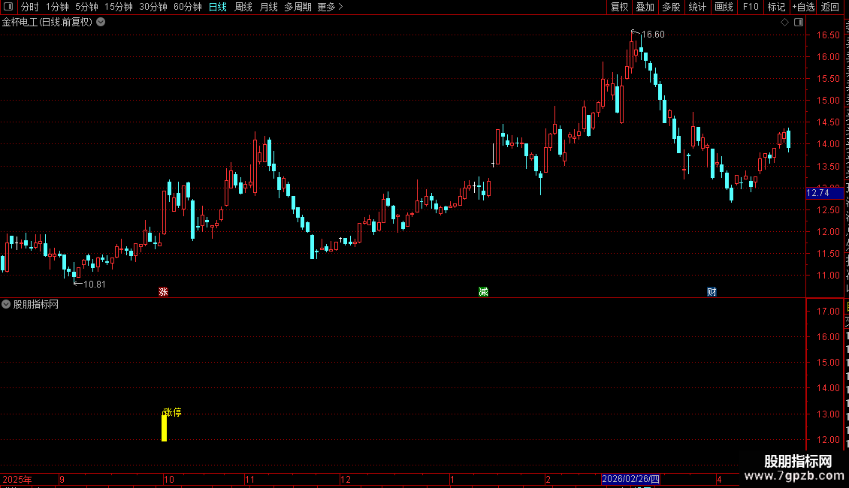Open the 画线 drawing tools
849x488 pixels.
(724, 7)
